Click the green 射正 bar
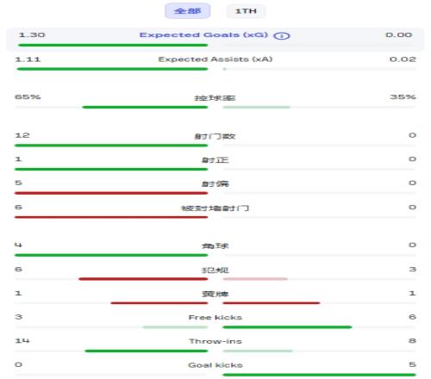 111,169
